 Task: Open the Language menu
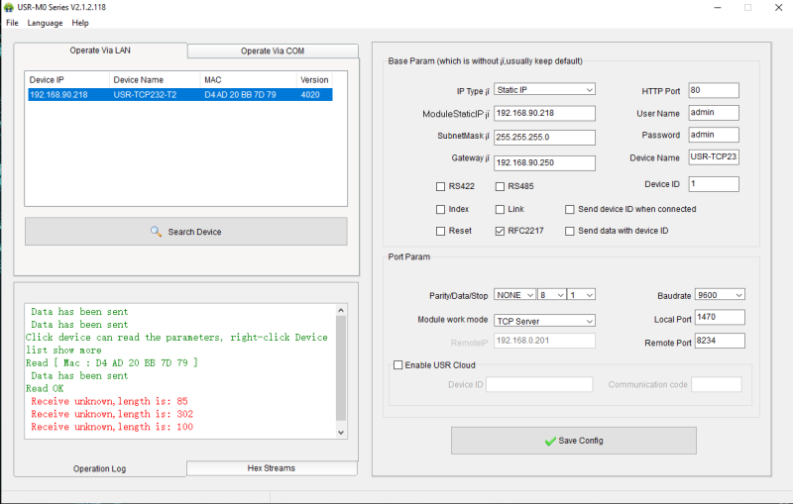pos(45,23)
